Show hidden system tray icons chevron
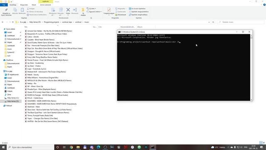The image size is (266, 150). coord(228,147)
